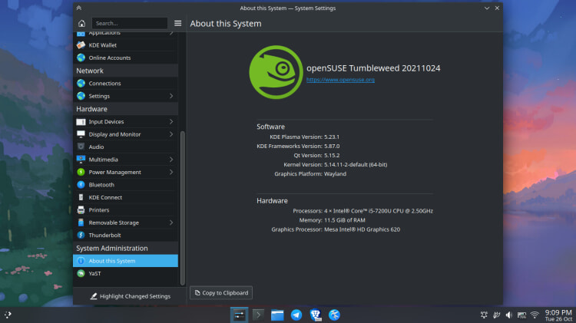The width and height of the screenshot is (576, 323).
Task: Open the hamburger menu beside the search box
Action: click(x=178, y=23)
